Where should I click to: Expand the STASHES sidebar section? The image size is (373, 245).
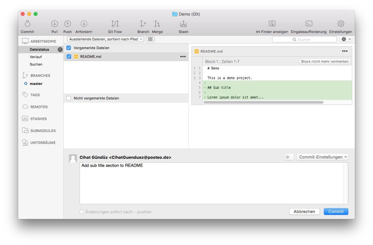coord(38,119)
